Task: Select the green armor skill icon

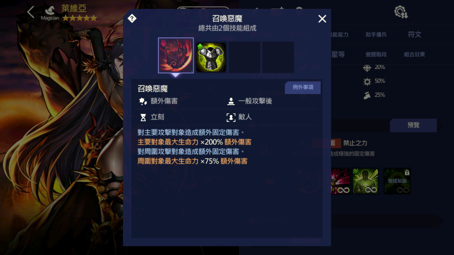Action: click(211, 57)
